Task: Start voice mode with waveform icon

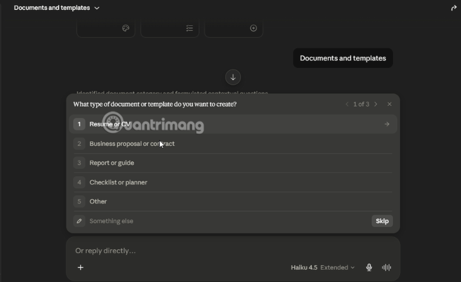Action: point(386,267)
